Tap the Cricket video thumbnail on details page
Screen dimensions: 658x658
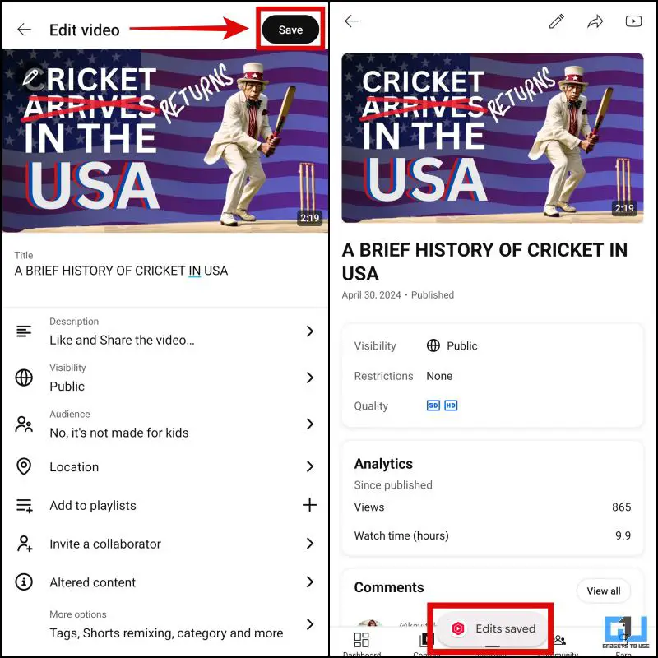pos(492,137)
